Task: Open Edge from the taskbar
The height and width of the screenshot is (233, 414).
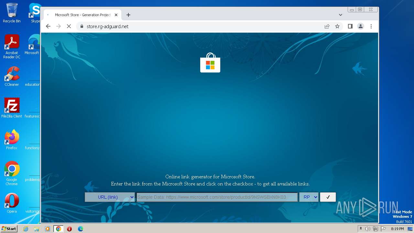Action: click(81, 229)
